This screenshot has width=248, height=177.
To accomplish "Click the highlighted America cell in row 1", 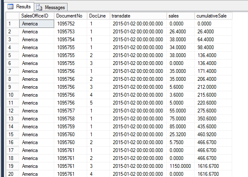I will [37, 24].
